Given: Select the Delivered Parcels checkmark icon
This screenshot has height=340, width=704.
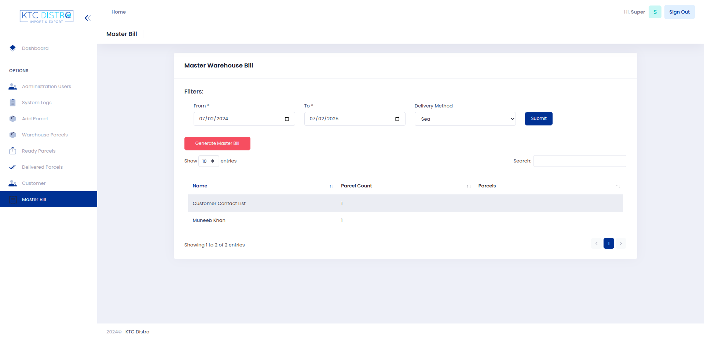Looking at the screenshot, I should point(12,167).
